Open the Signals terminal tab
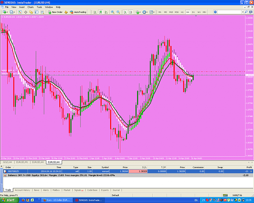The image size is (254, 203). [78, 190]
